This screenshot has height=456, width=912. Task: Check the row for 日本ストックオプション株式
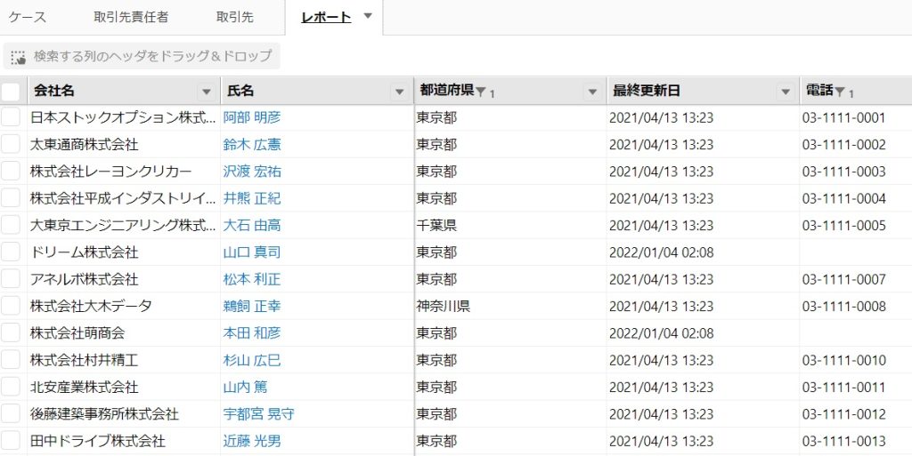tap(11, 117)
